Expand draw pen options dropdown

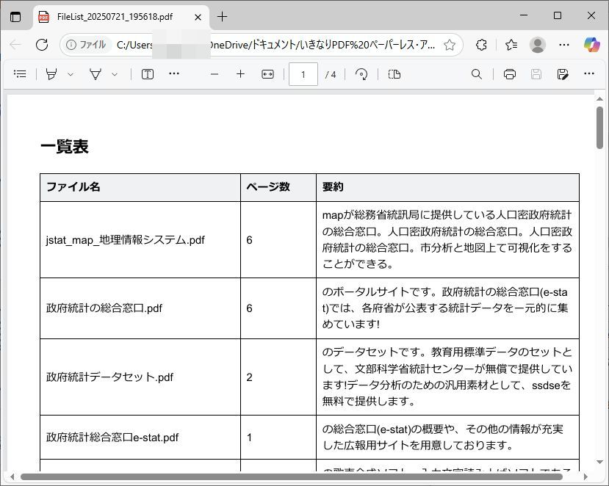[x=114, y=74]
